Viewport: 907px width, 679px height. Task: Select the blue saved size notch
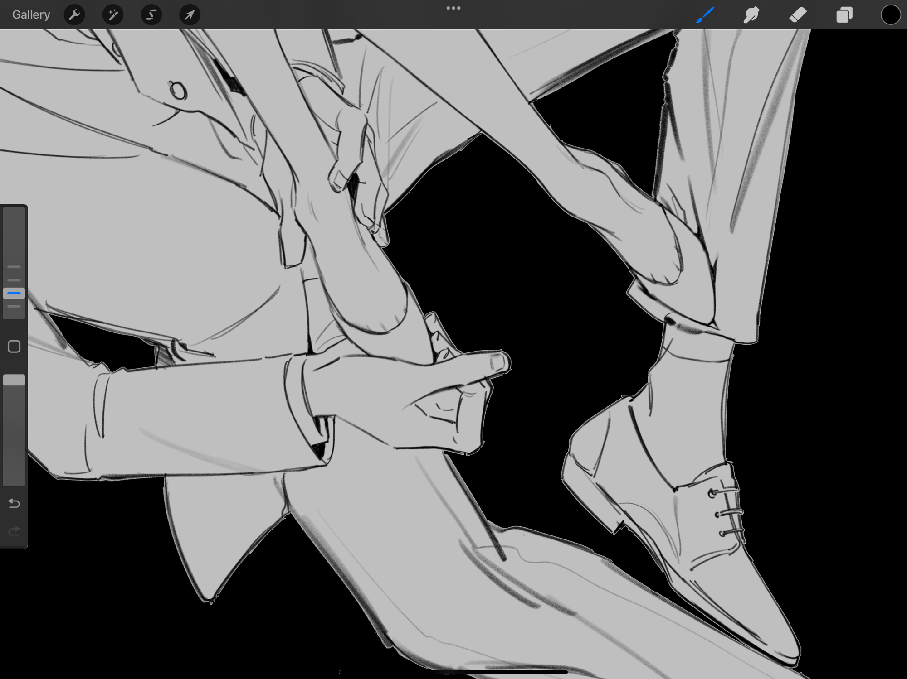14,293
